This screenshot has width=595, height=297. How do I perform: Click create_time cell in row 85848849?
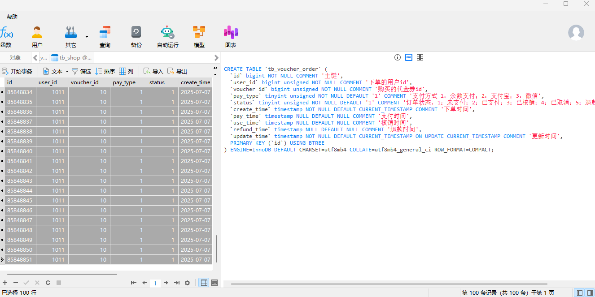195,240
